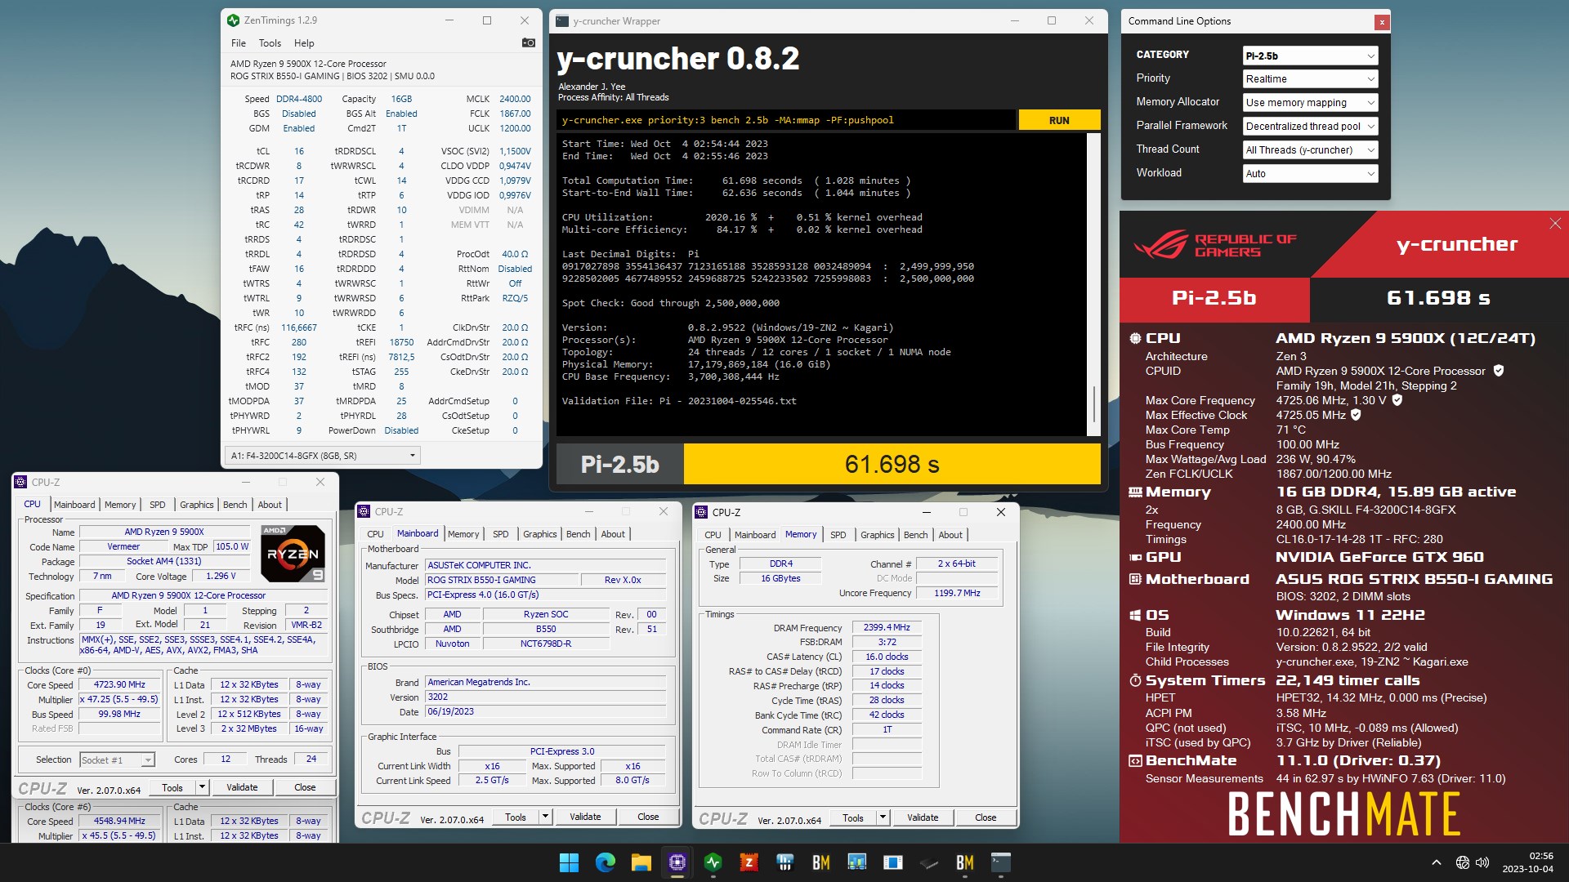Expand Tools arrow in CPU-Z Mainboard window
Screen dimensions: 1569x882
(x=546, y=817)
